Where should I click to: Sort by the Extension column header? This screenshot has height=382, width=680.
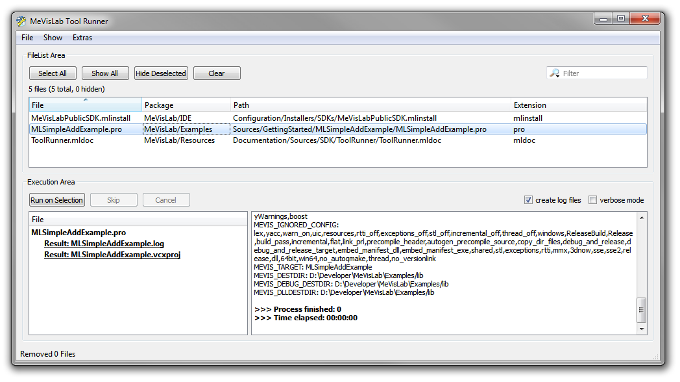coord(577,105)
